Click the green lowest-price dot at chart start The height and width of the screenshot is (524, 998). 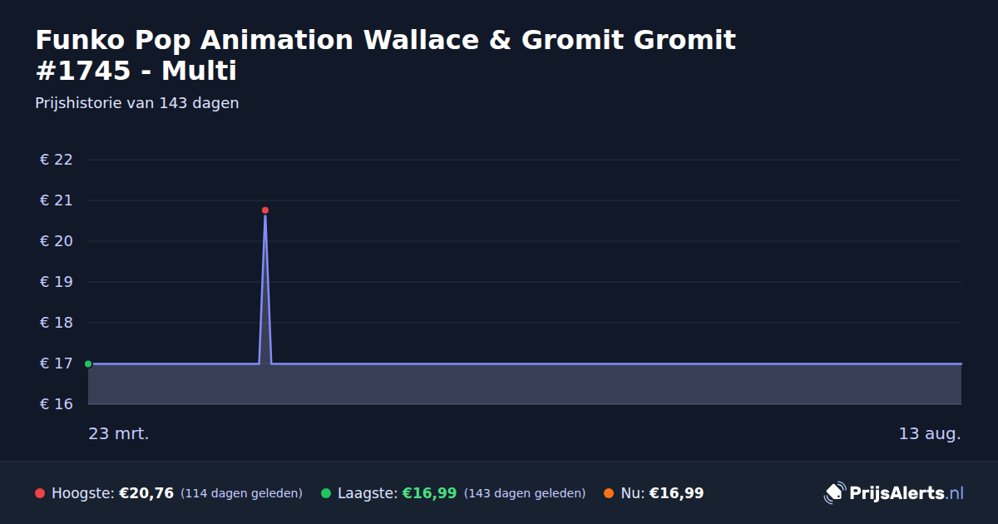[88, 363]
